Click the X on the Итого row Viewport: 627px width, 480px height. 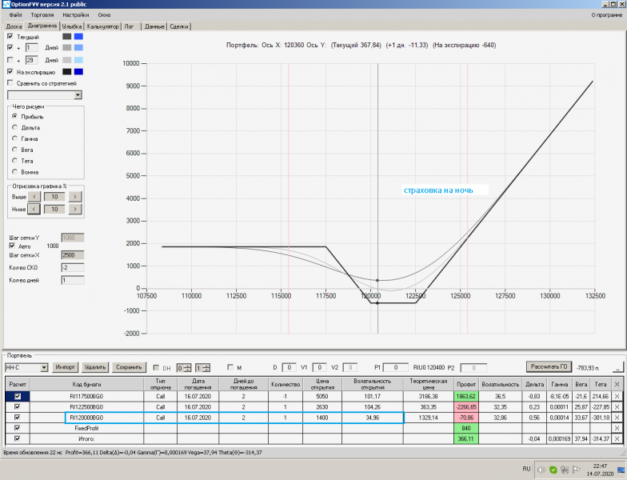click(x=617, y=438)
